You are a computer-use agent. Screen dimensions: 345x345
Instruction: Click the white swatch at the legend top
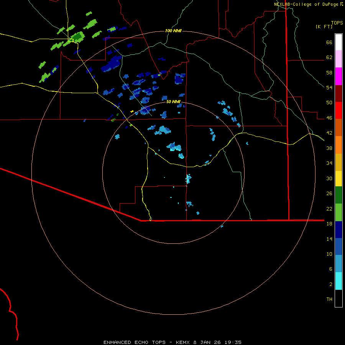pos(338,42)
